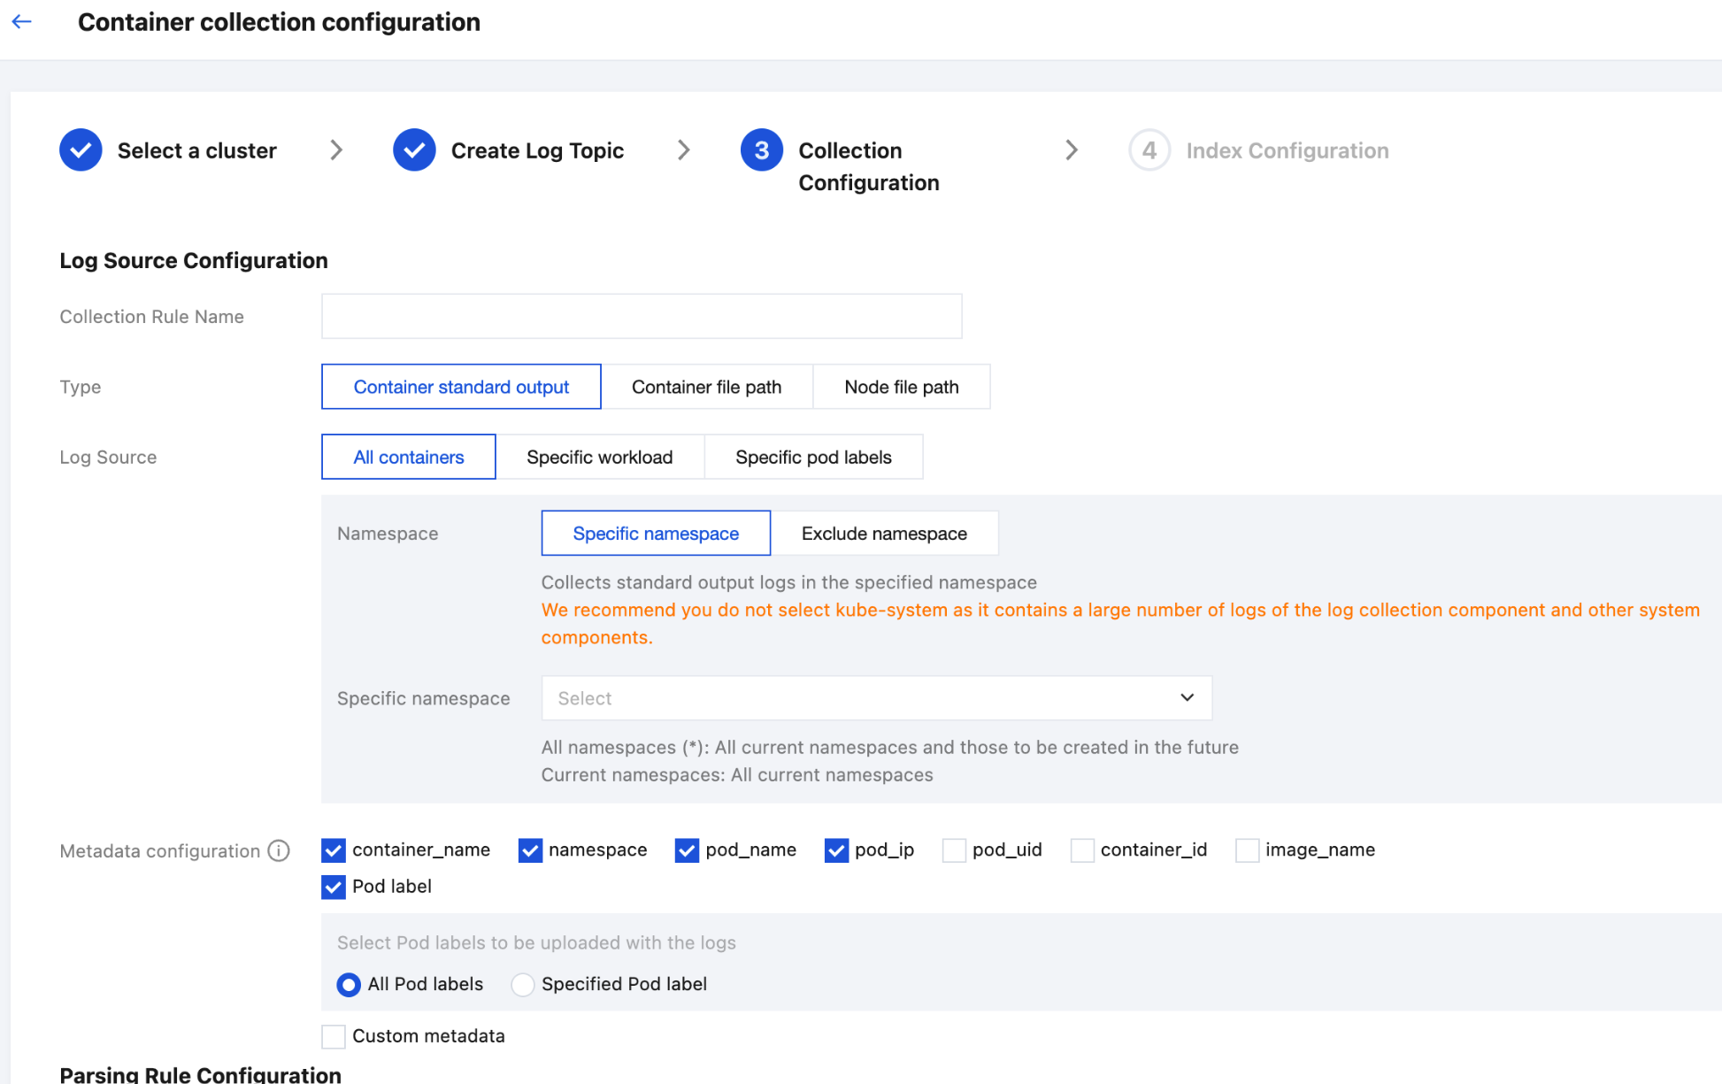Click the namespace dropdown arrow
Screen dimensions: 1722x1084
pyautogui.click(x=1187, y=698)
